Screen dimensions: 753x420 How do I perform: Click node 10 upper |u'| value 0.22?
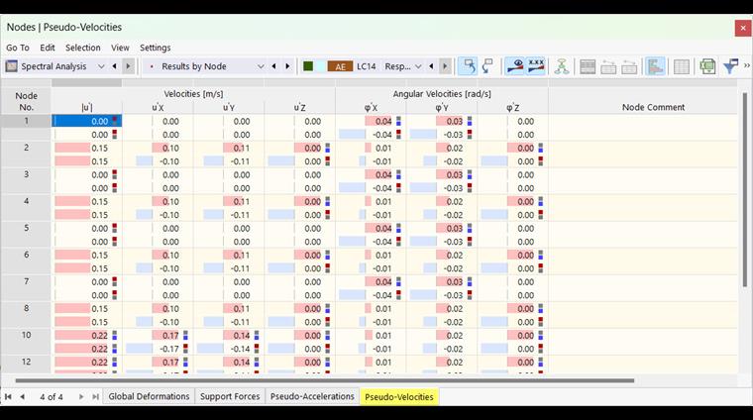pyautogui.click(x=86, y=335)
